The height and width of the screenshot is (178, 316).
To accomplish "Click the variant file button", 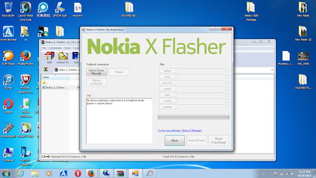I will click(x=168, y=89).
